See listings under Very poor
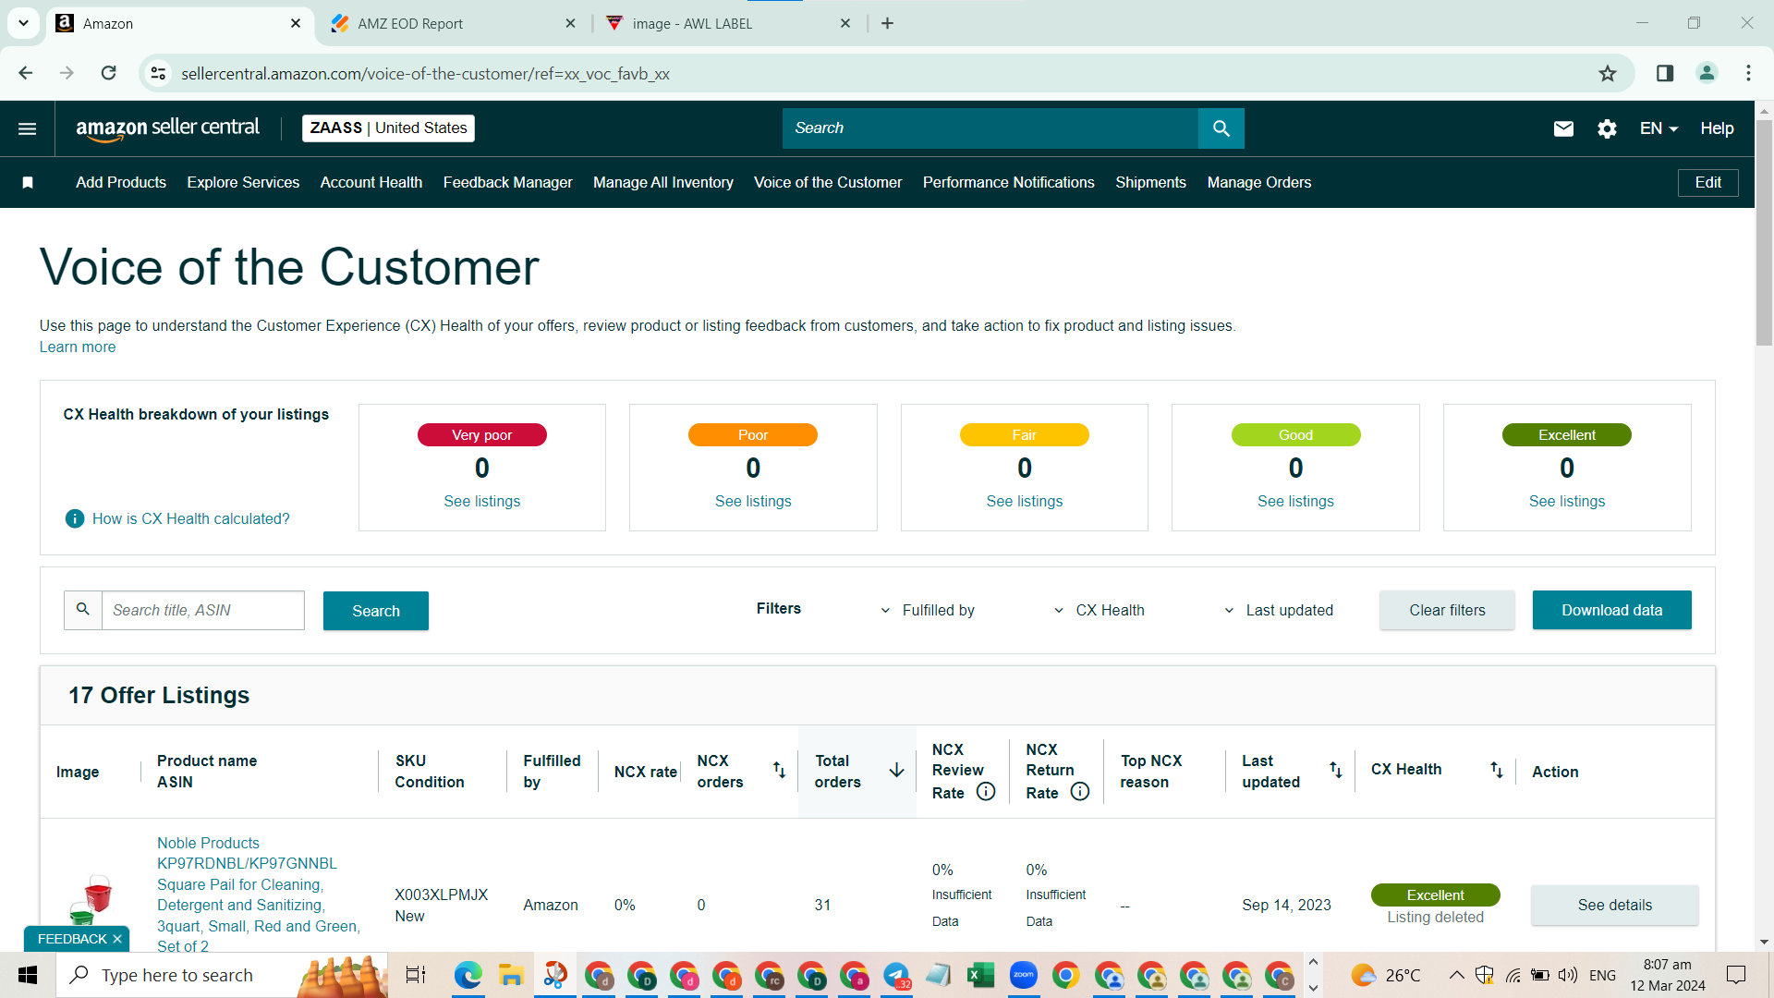The width and height of the screenshot is (1774, 998). pos(481,502)
